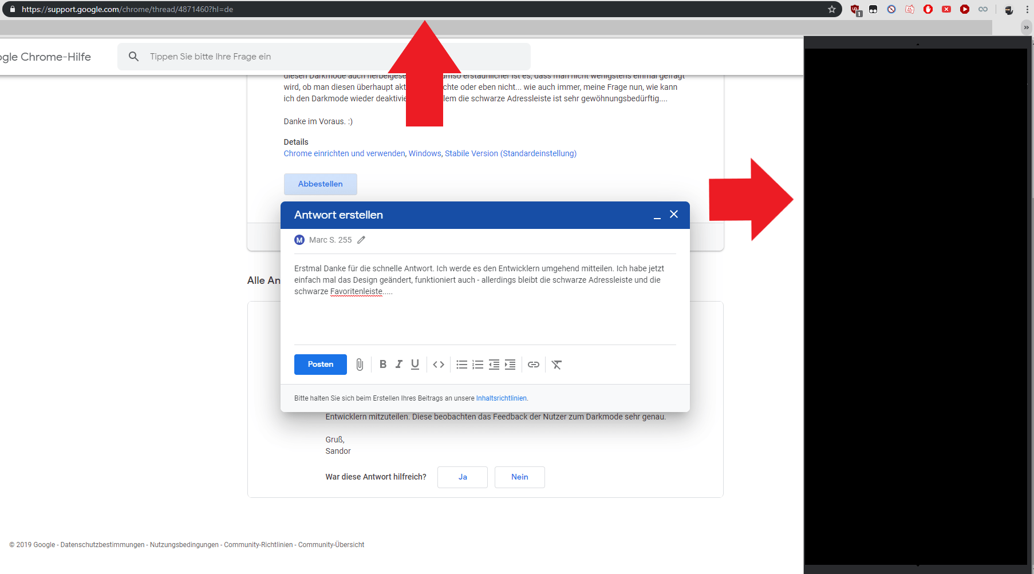Image resolution: width=1034 pixels, height=574 pixels.
Task: Edit the display name with the pencil icon
Action: [361, 240]
